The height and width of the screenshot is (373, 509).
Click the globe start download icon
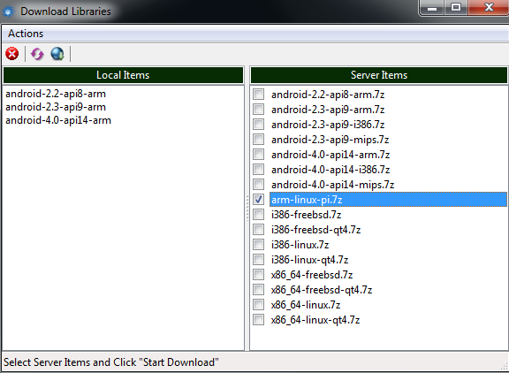point(57,54)
